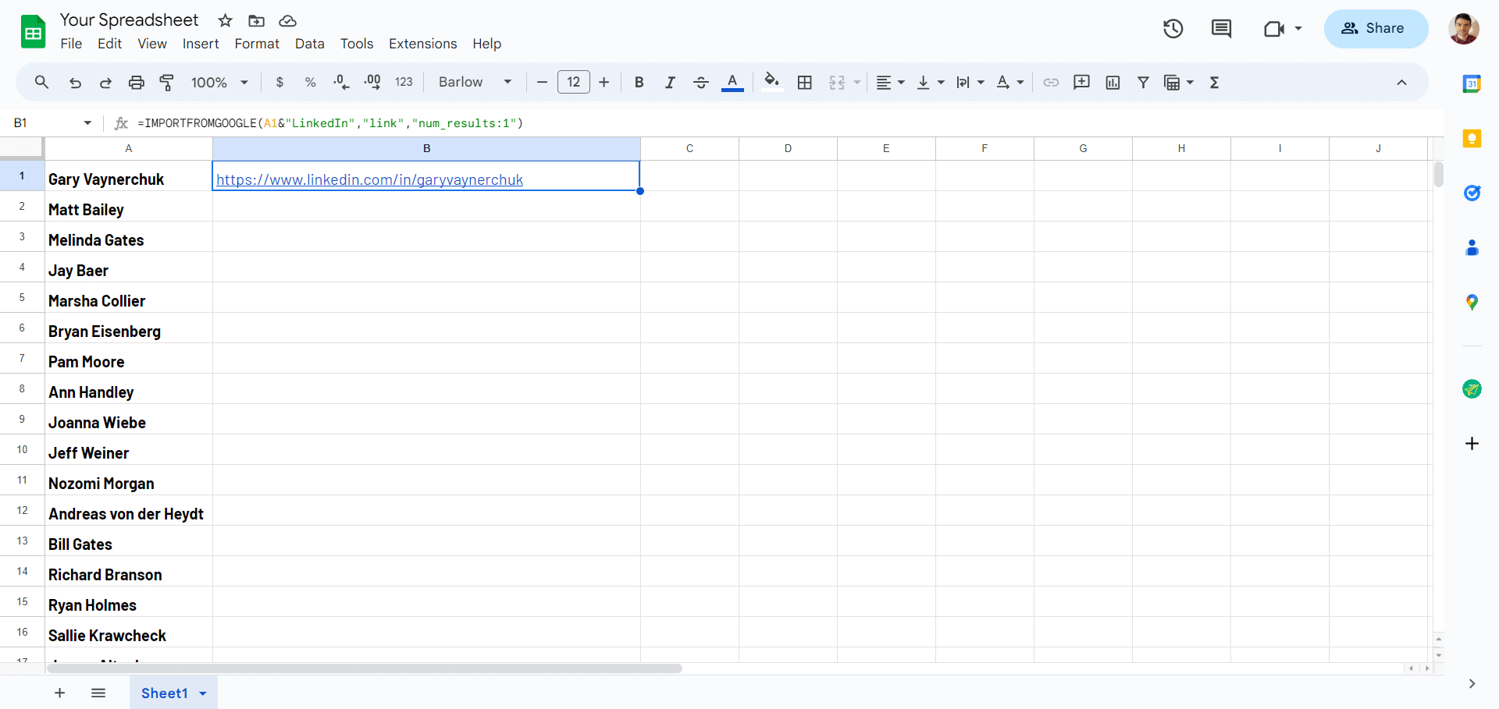
Task: Click the paint format roller icon
Action: pos(166,82)
